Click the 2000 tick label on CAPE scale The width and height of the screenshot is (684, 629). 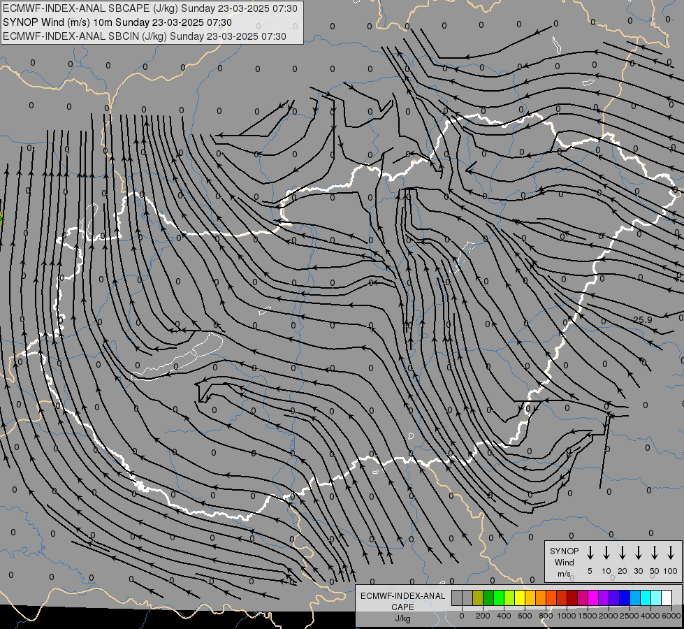point(609,616)
